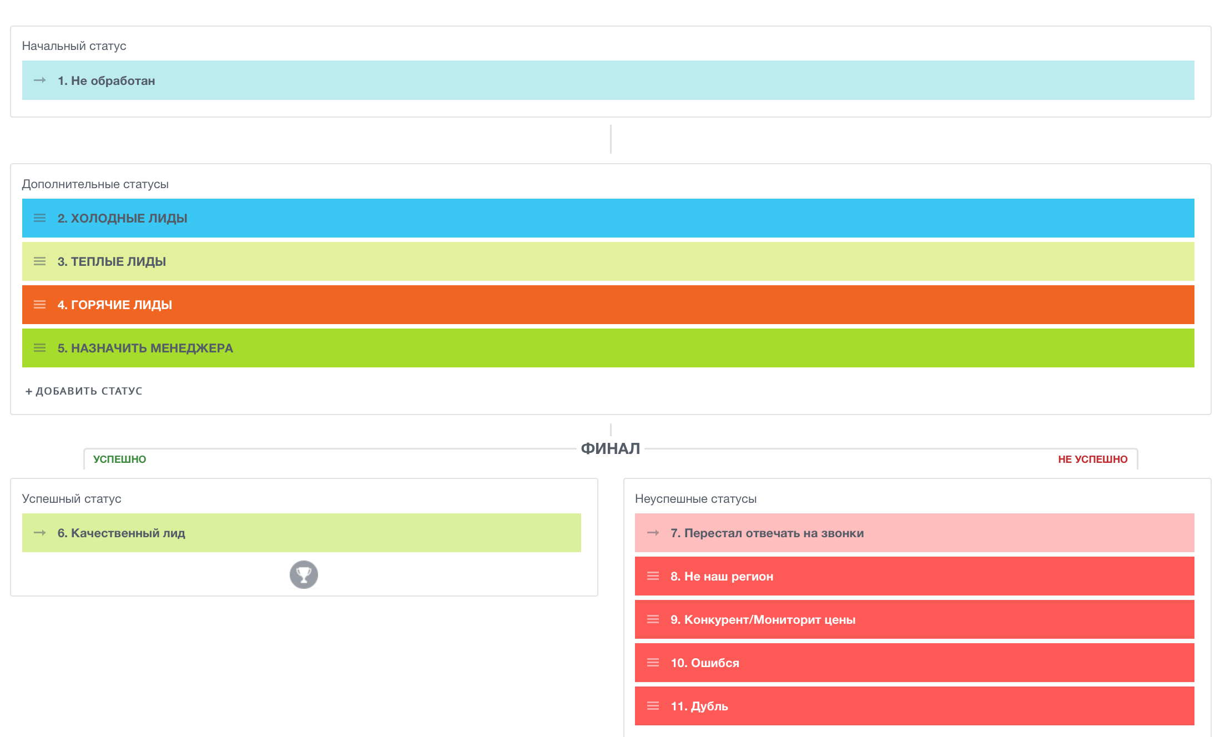
Task: Click the 11. Дубль status name
Action: point(699,706)
